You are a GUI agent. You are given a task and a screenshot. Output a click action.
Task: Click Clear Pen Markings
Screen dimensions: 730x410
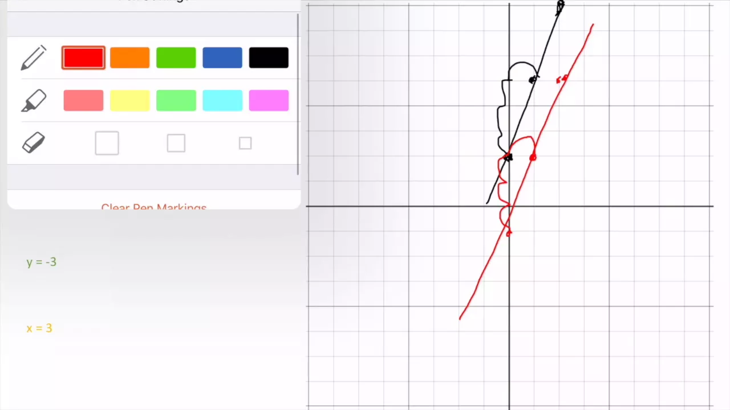point(154,207)
